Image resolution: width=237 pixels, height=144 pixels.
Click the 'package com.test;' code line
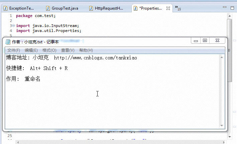click(36, 16)
